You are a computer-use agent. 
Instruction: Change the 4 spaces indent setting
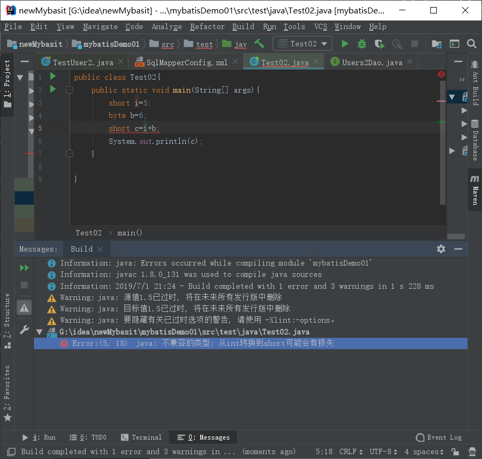coord(424,451)
